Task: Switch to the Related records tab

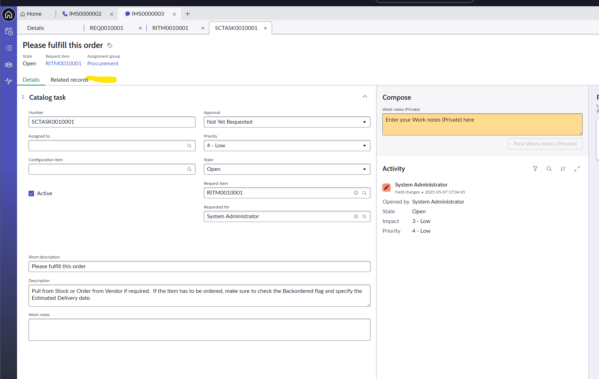Action: point(69,80)
